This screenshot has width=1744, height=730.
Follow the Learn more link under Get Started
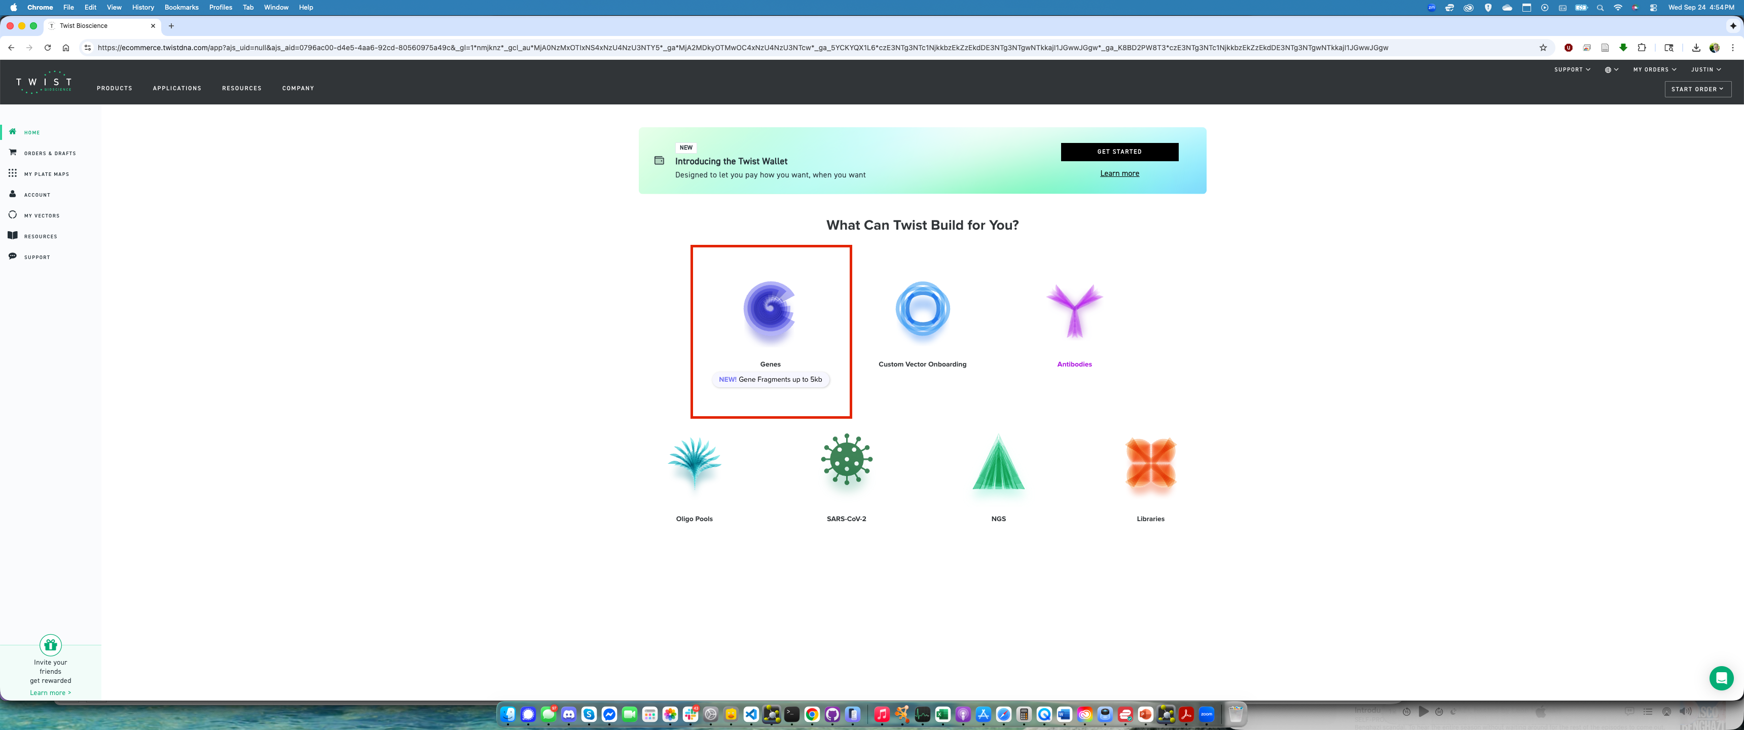(1119, 173)
